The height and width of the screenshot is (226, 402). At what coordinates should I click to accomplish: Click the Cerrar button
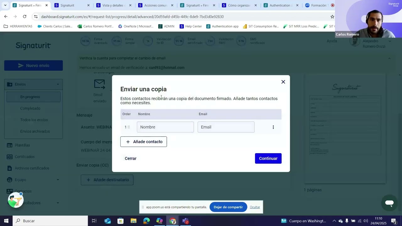[x=131, y=159]
